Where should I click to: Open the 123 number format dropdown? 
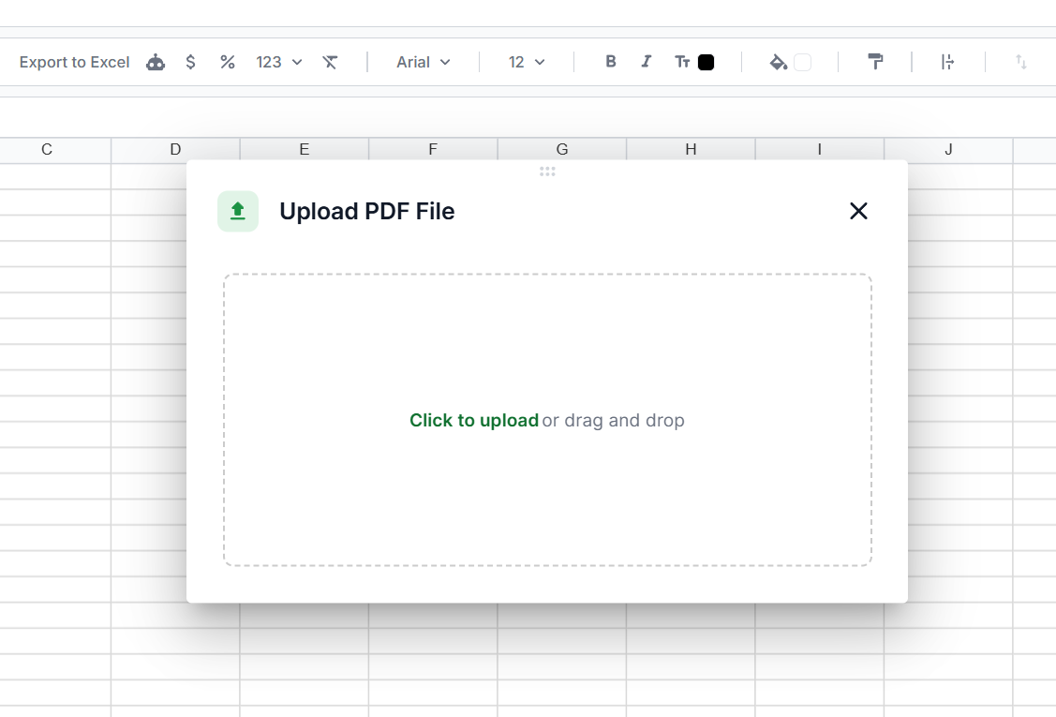[x=279, y=62]
